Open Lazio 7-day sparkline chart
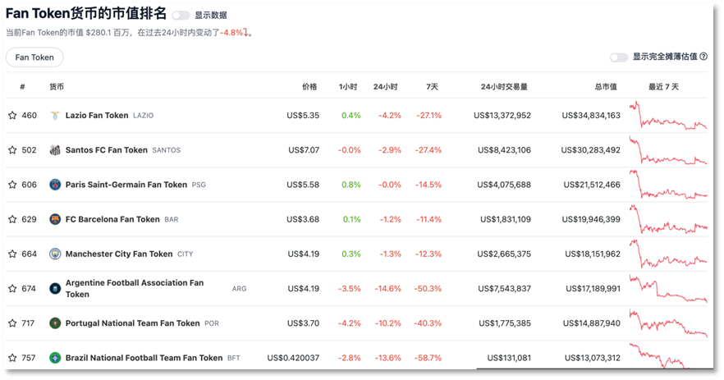This screenshot has height=380, width=724. point(668,116)
